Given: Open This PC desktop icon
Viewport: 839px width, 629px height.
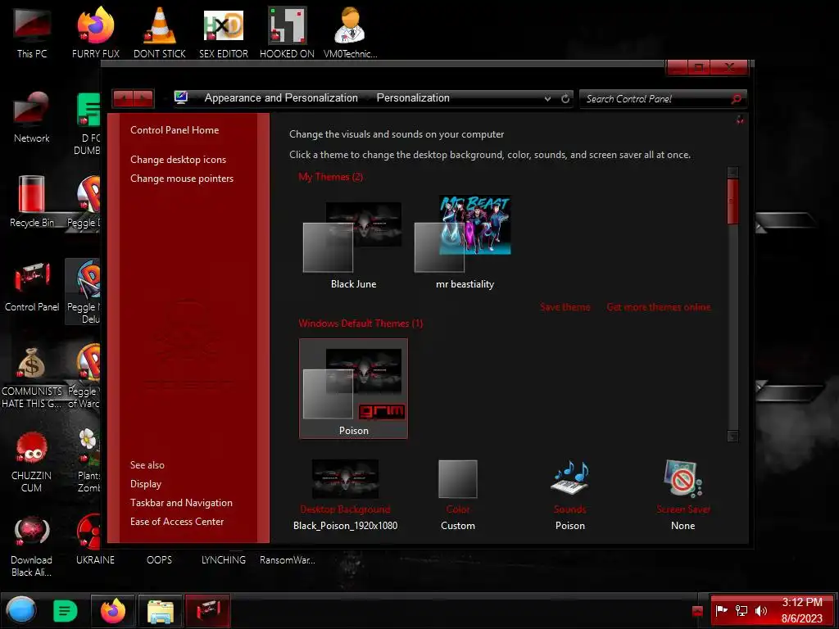Looking at the screenshot, I should (x=32, y=32).
